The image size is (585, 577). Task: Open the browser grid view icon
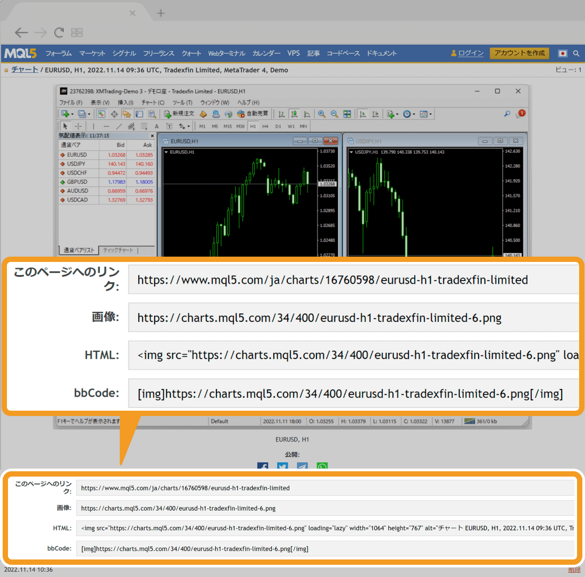(x=77, y=33)
